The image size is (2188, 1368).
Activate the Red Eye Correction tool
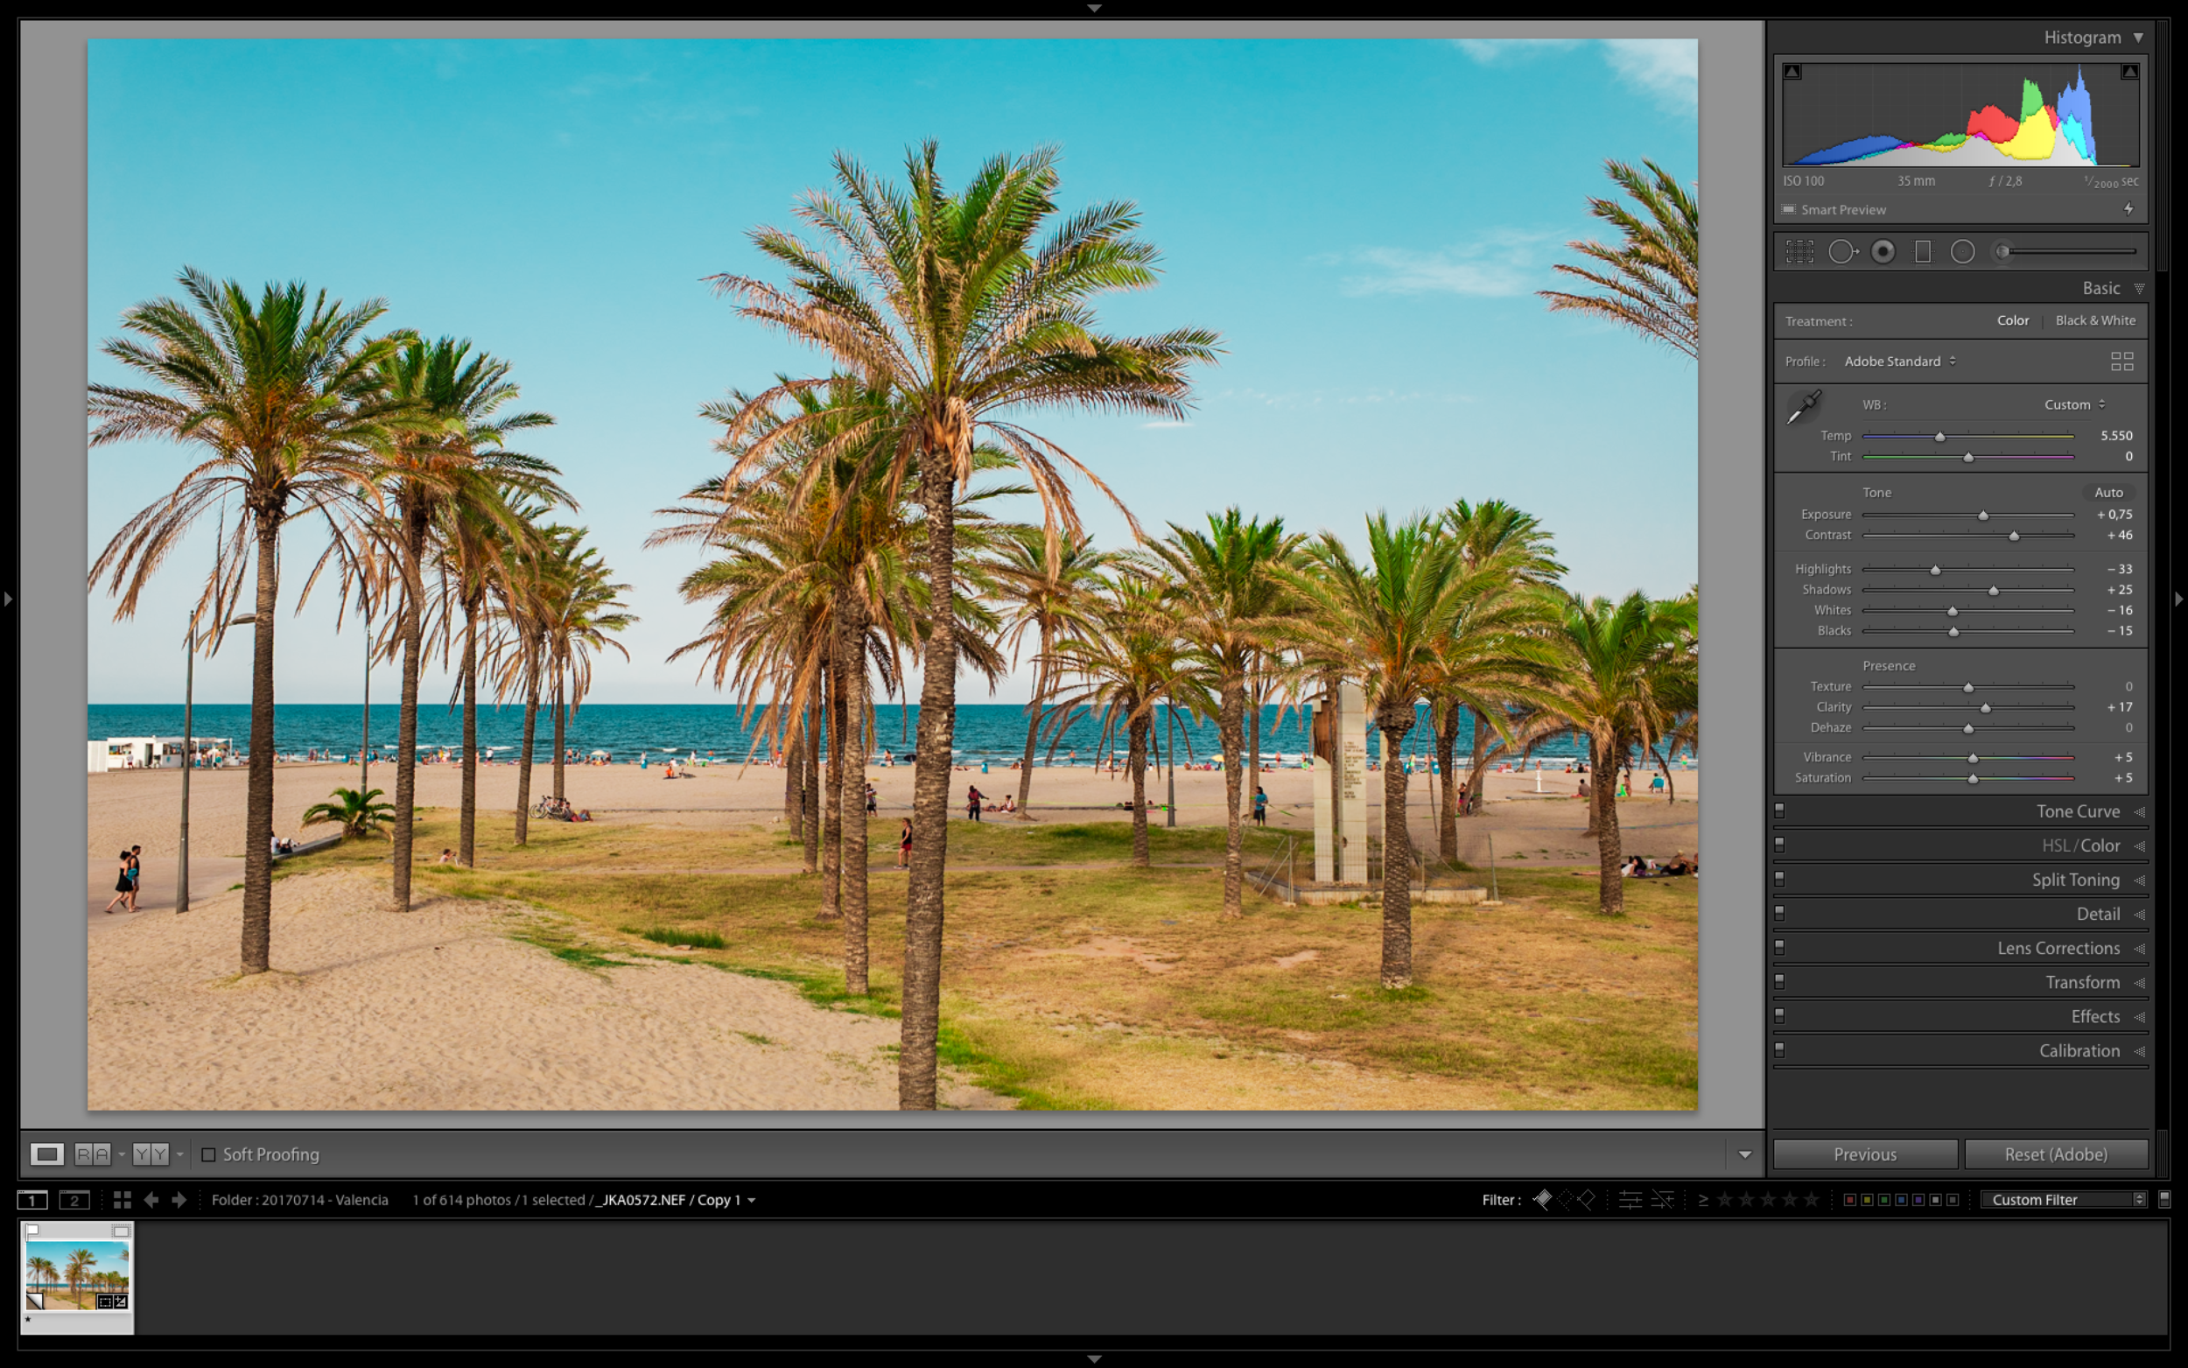point(1883,251)
